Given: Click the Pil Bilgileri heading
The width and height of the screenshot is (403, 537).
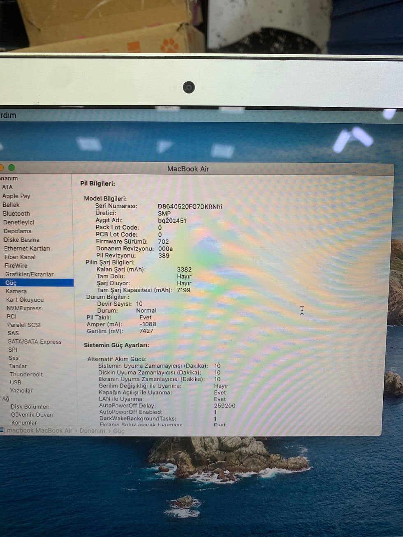Looking at the screenshot, I should [x=97, y=184].
